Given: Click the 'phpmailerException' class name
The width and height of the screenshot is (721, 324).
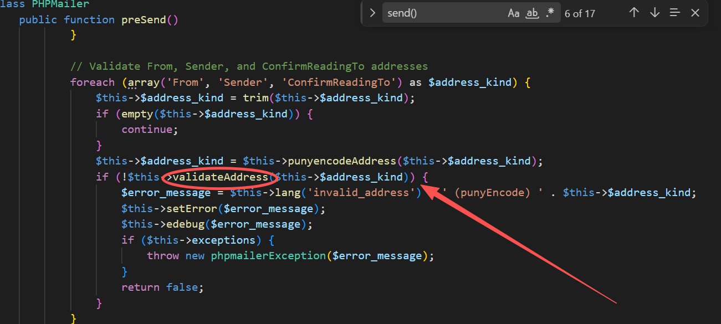Looking at the screenshot, I should pyautogui.click(x=268, y=256).
